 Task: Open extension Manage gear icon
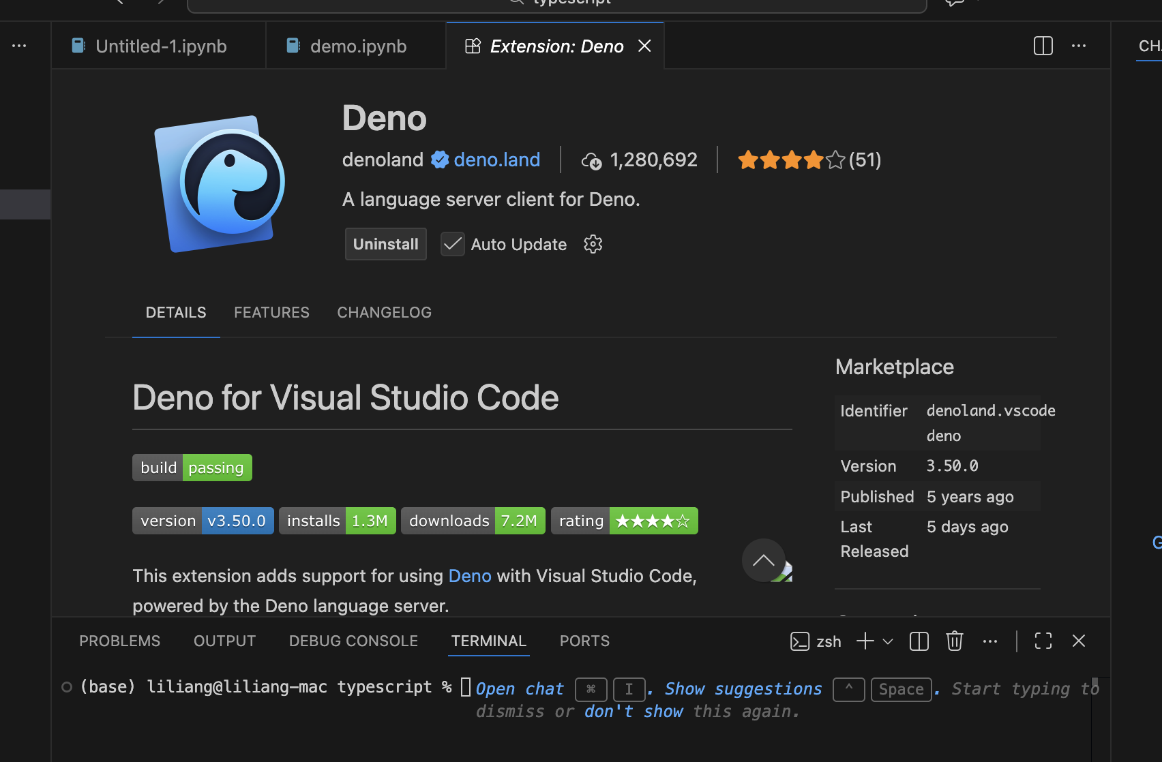(x=593, y=244)
